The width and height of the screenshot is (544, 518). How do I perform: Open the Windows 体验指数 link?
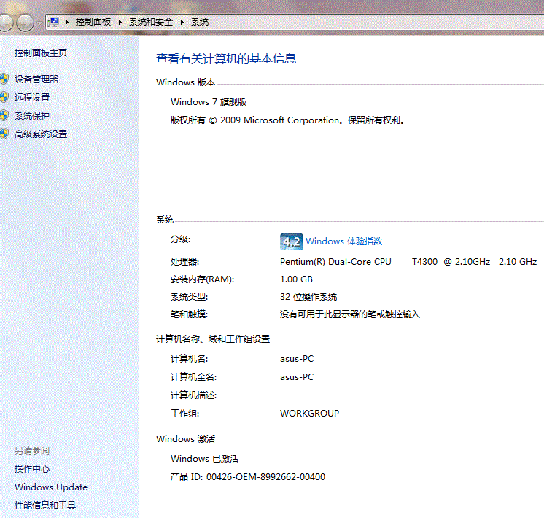click(x=343, y=241)
